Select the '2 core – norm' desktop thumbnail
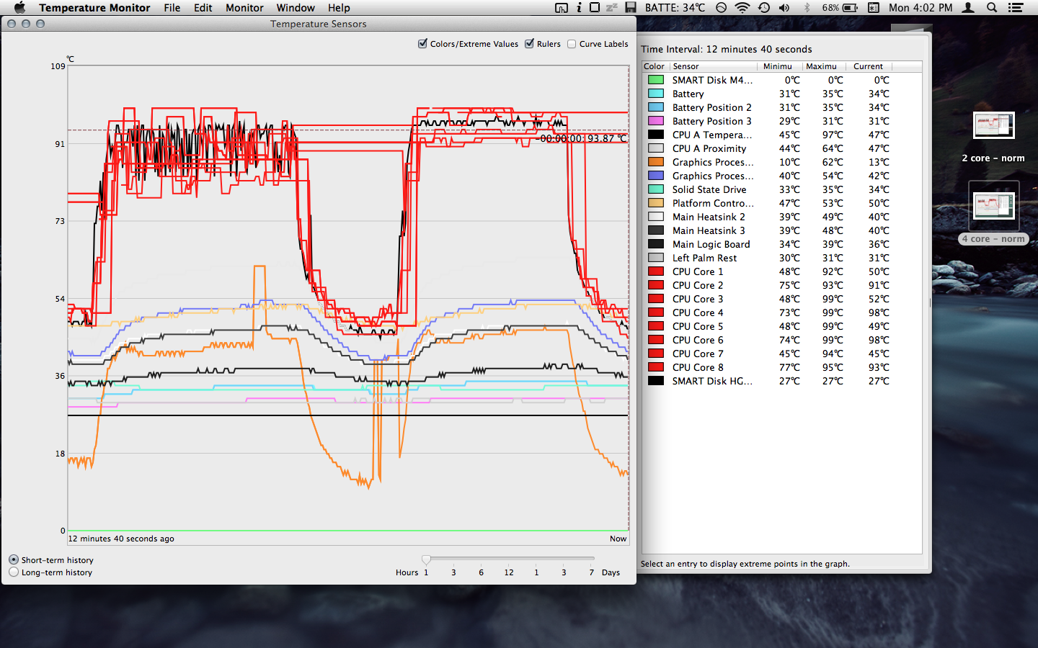Image resolution: width=1038 pixels, height=648 pixels. 993,126
